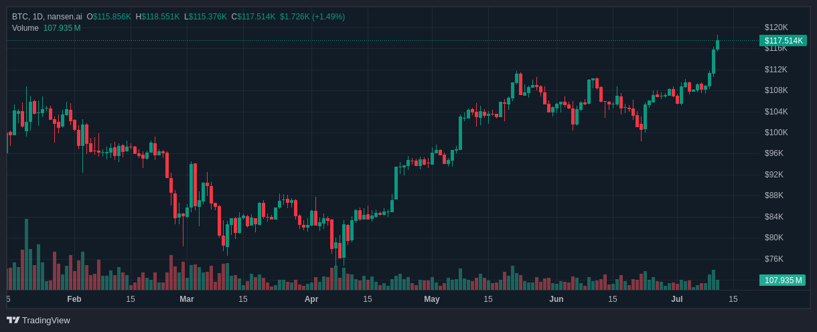Click the Feb label on time axis
This screenshot has height=332, width=817.
pyautogui.click(x=74, y=299)
